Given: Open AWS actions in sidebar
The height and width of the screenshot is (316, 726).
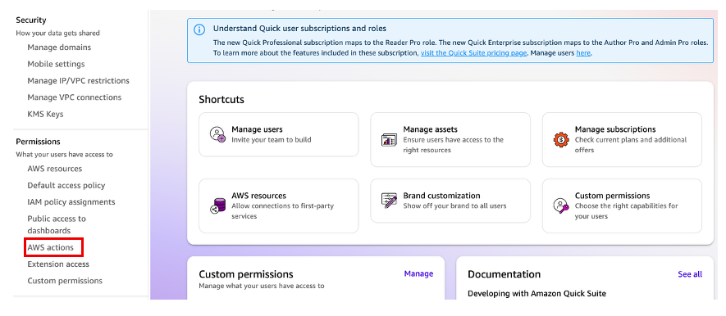Looking at the screenshot, I should click(x=51, y=247).
